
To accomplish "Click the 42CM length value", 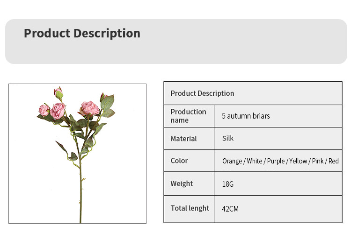I will [230, 209].
